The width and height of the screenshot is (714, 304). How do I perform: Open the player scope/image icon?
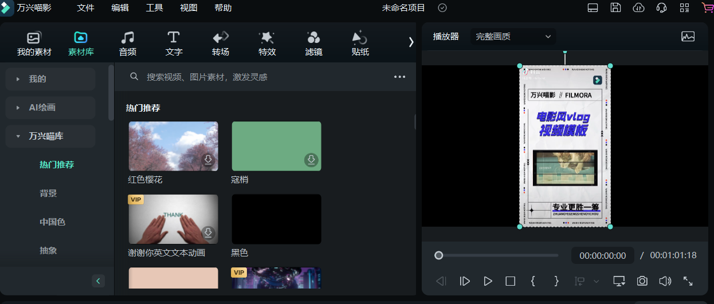click(688, 37)
